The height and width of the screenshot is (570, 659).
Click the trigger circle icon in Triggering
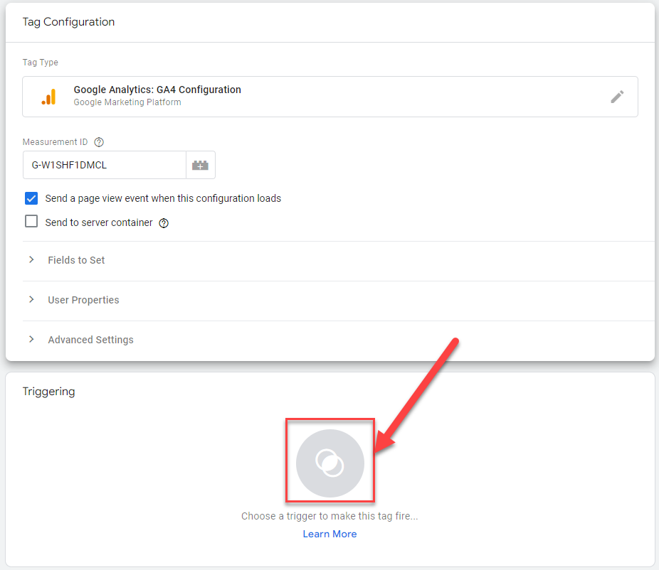pos(330,463)
